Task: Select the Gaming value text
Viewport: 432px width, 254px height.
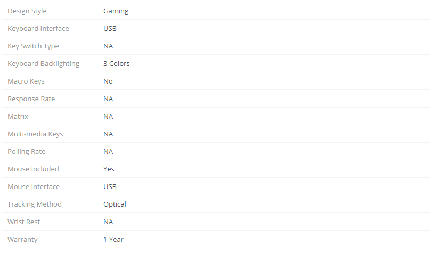Action: point(116,11)
